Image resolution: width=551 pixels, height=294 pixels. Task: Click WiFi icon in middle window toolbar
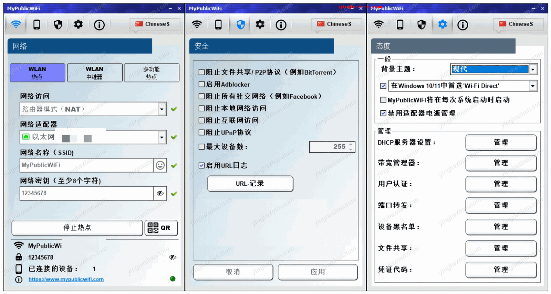[197, 24]
